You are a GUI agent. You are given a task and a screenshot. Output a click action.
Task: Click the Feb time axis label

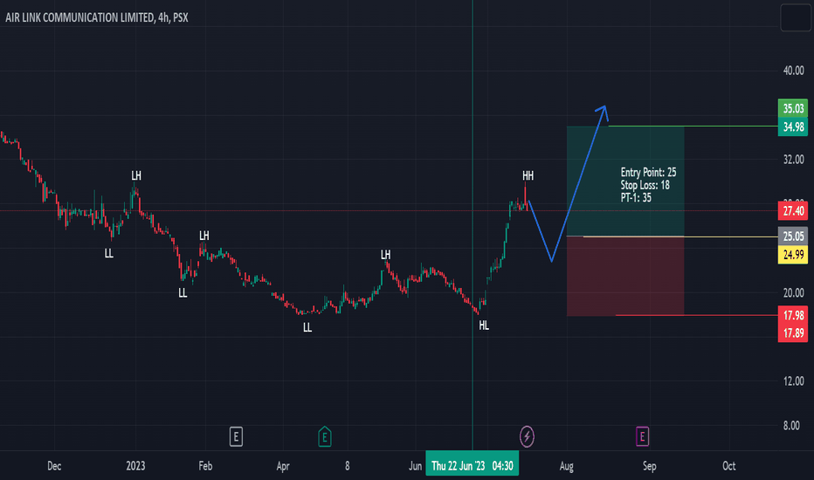click(x=205, y=466)
